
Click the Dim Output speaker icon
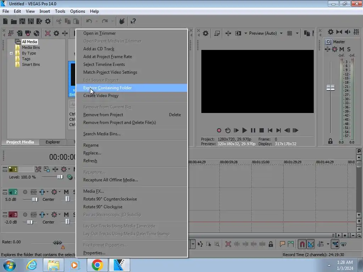click(348, 32)
